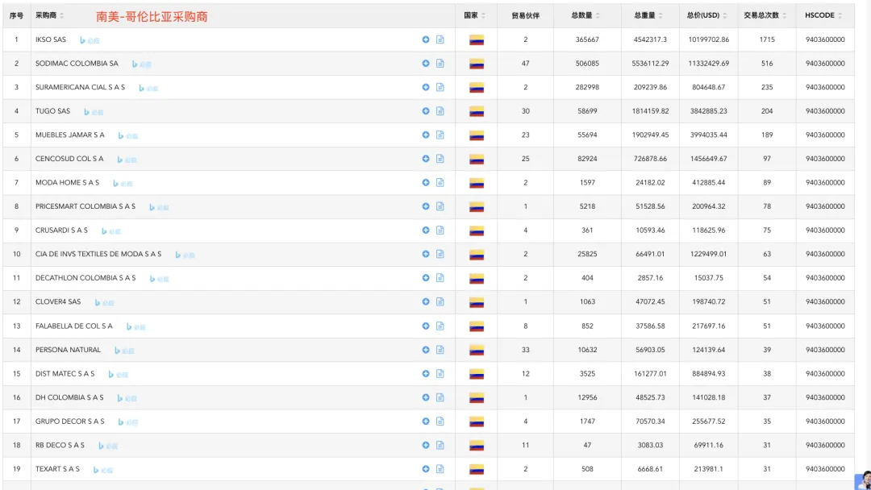
Task: Open the CRUSARDI S A S buyer name
Action: [x=61, y=230]
